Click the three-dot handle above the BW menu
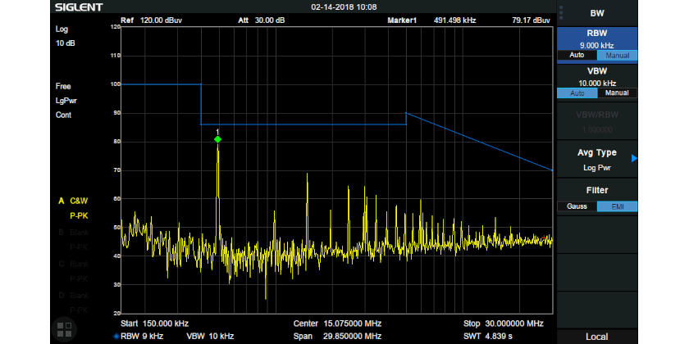689x344 pixels. [561, 11]
